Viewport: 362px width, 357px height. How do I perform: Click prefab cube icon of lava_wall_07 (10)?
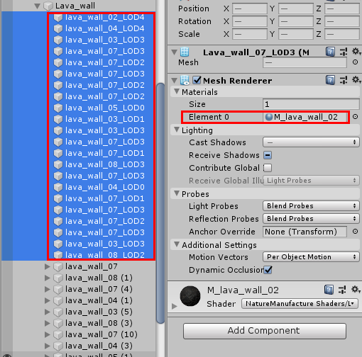[x=58, y=335]
